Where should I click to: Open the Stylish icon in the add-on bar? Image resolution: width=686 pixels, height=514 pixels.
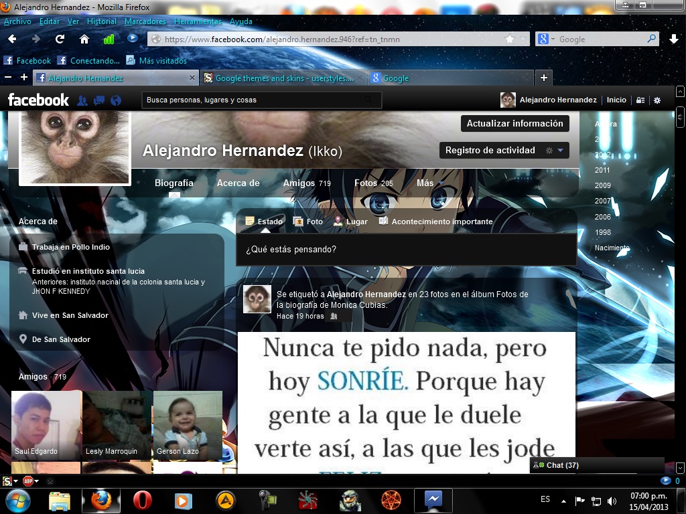pyautogui.click(x=7, y=481)
